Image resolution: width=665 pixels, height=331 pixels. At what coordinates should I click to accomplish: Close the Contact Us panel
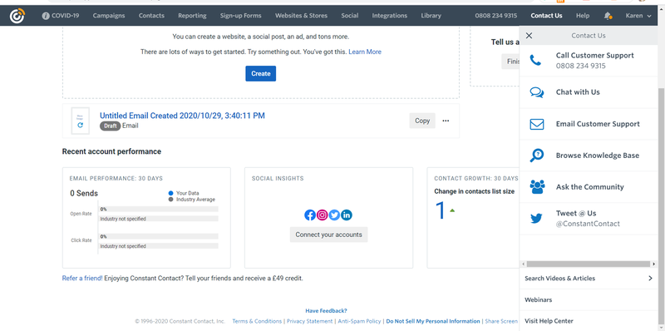click(x=529, y=36)
